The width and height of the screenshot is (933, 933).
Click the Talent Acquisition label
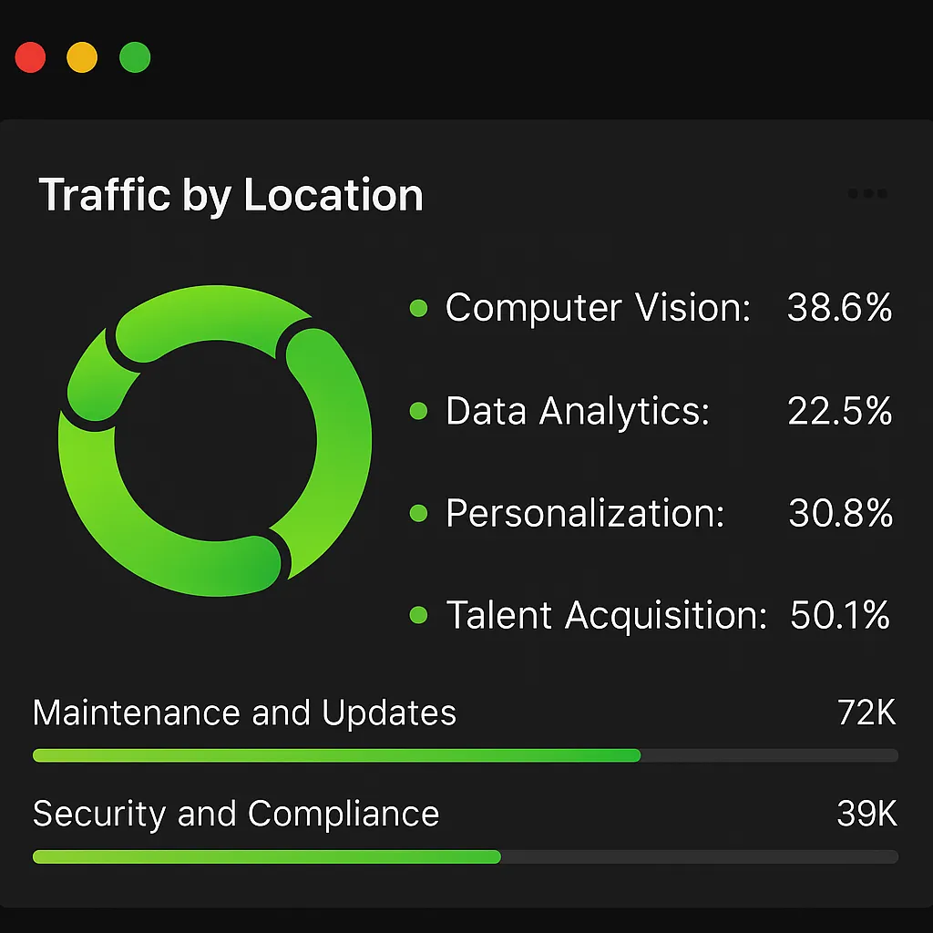[x=606, y=615]
